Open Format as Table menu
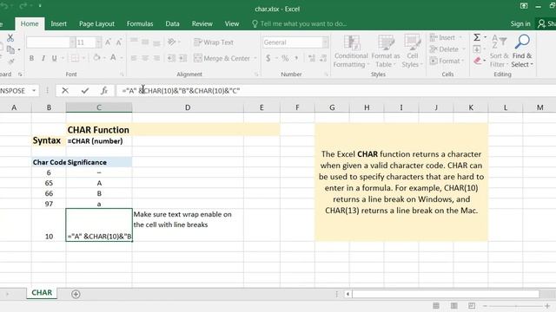 pos(386,51)
